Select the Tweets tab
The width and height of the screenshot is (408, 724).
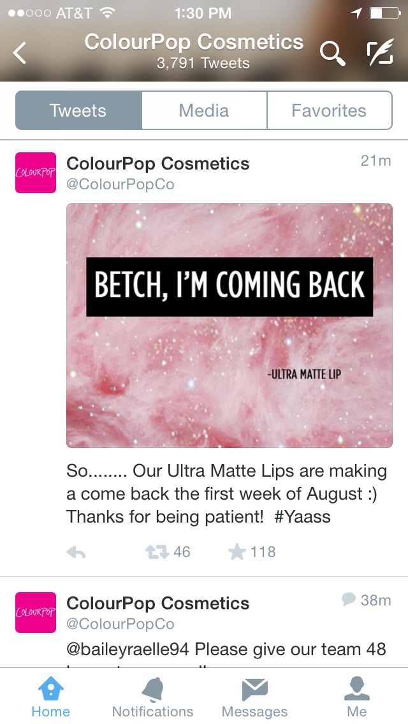[x=78, y=110]
